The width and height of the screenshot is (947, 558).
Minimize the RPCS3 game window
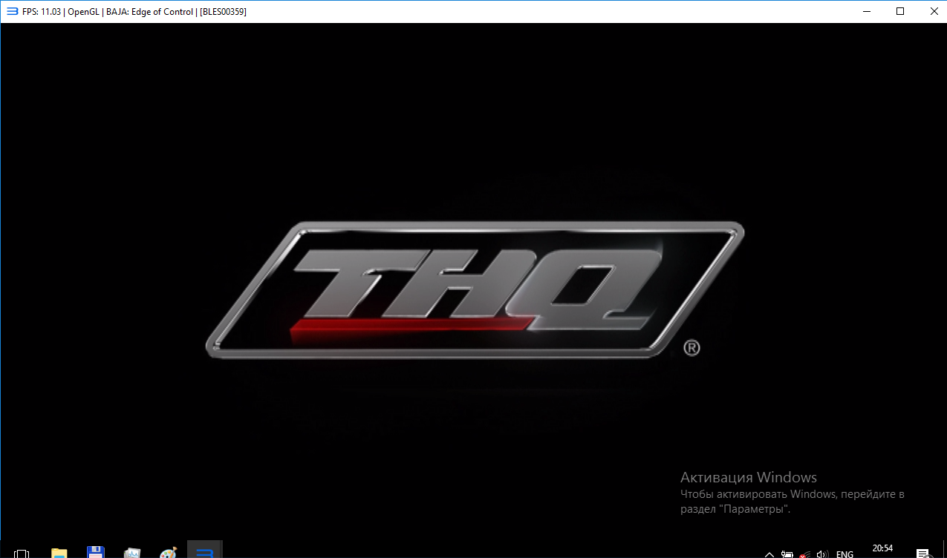(866, 11)
